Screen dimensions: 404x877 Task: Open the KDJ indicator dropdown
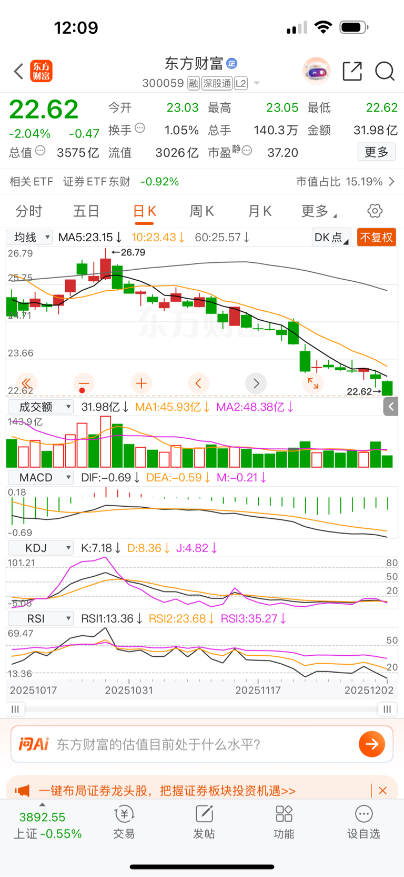click(40, 548)
